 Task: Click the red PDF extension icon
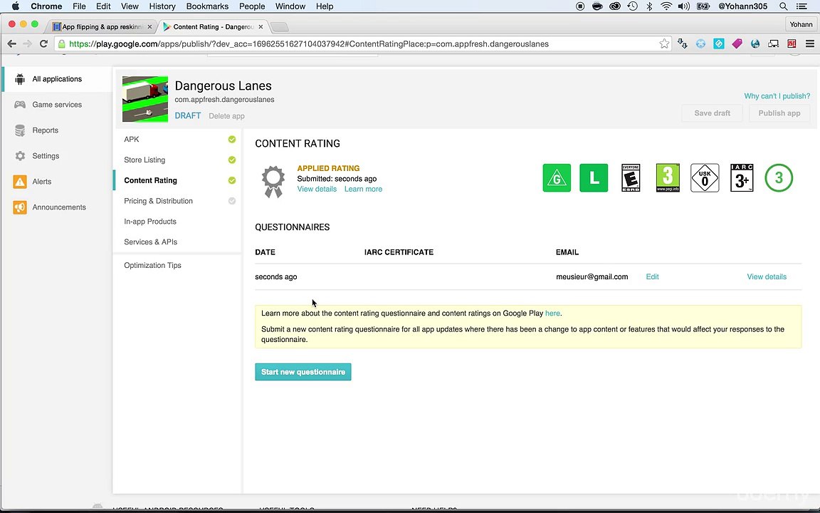pyautogui.click(x=792, y=44)
